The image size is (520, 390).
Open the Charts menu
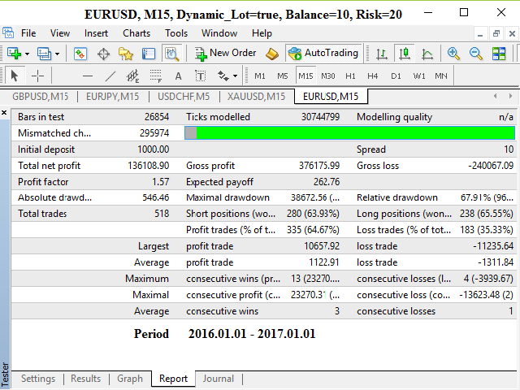(136, 33)
